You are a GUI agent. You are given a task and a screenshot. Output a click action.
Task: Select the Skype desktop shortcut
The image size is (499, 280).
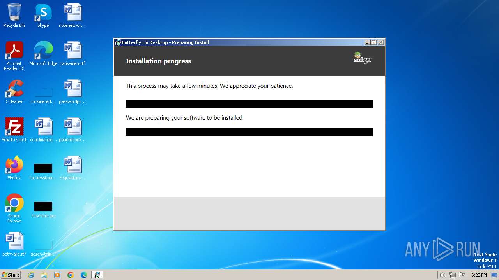[x=43, y=16]
